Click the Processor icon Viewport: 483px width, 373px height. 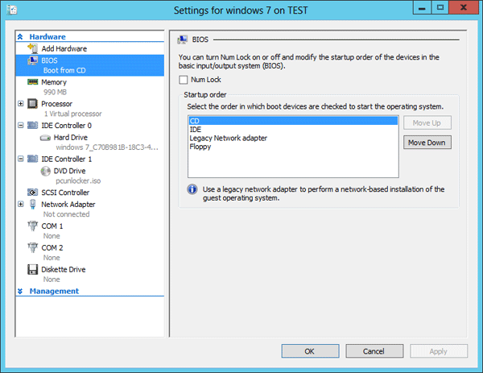click(x=33, y=104)
